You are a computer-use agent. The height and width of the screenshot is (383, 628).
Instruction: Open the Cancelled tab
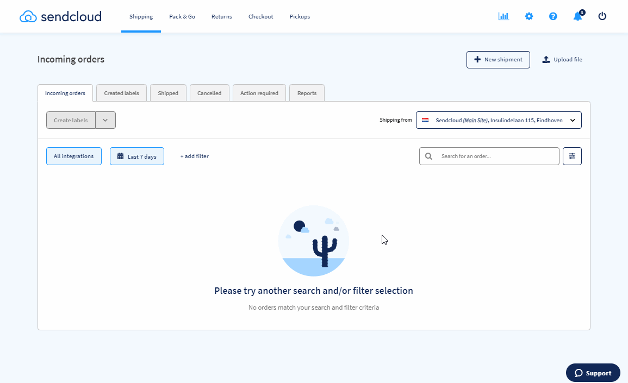tap(209, 93)
